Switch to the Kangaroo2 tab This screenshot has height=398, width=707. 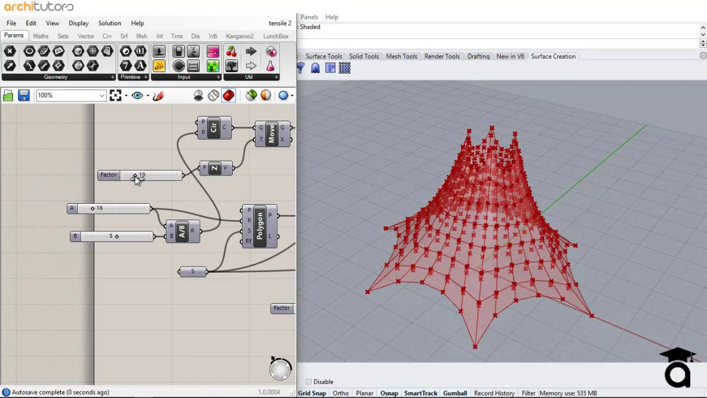pos(239,36)
